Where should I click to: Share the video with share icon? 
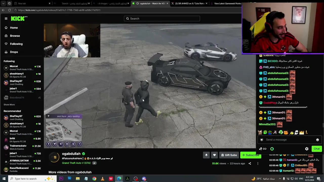[x=250, y=164]
